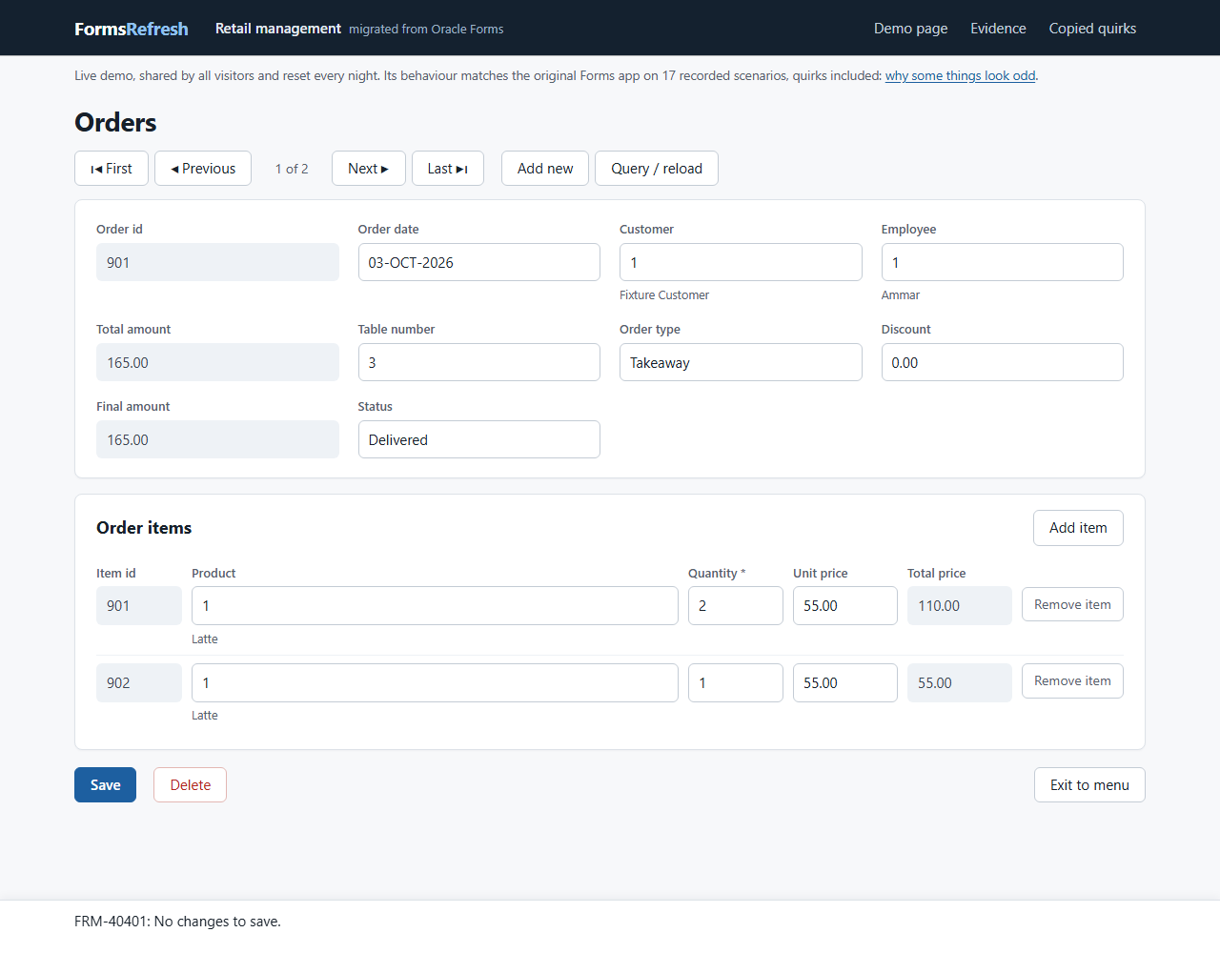Click the 'FRM-40401: No changes to save.' status message
Image resolution: width=1220 pixels, height=953 pixels.
click(x=177, y=922)
